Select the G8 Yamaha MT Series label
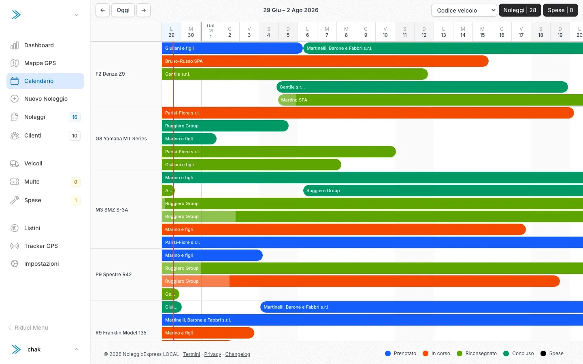The width and height of the screenshot is (583, 364). [x=121, y=139]
